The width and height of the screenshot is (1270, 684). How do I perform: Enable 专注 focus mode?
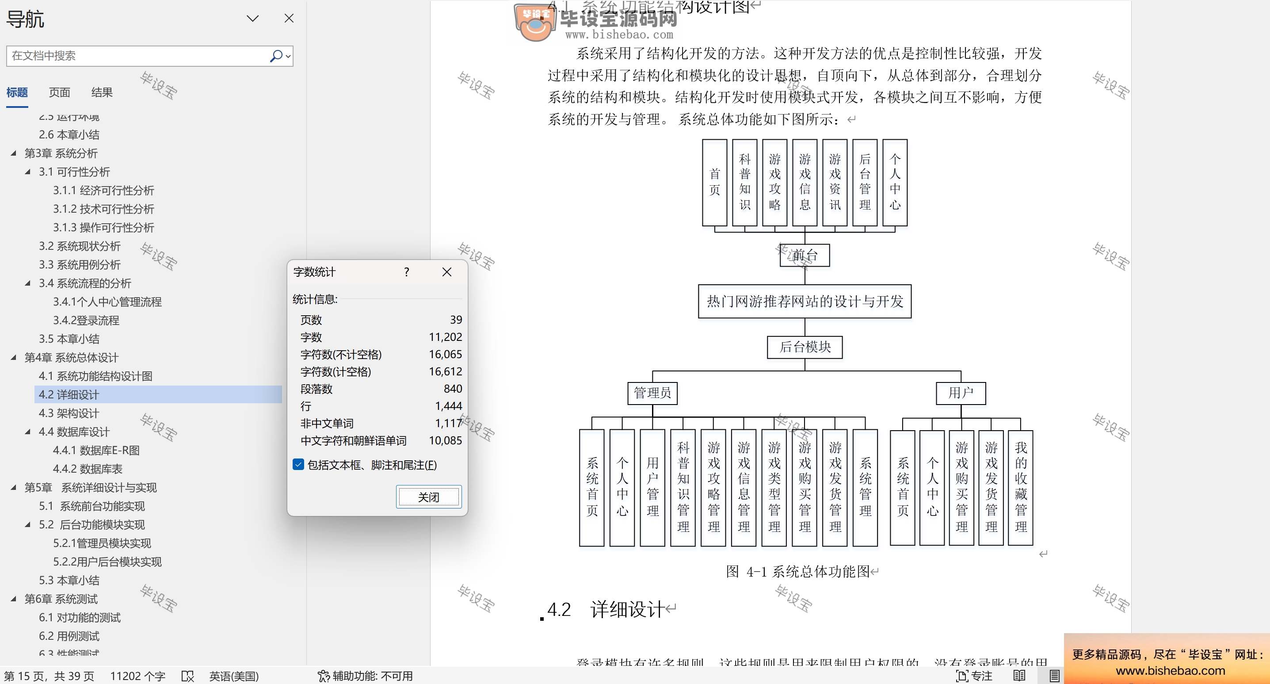[x=974, y=676]
